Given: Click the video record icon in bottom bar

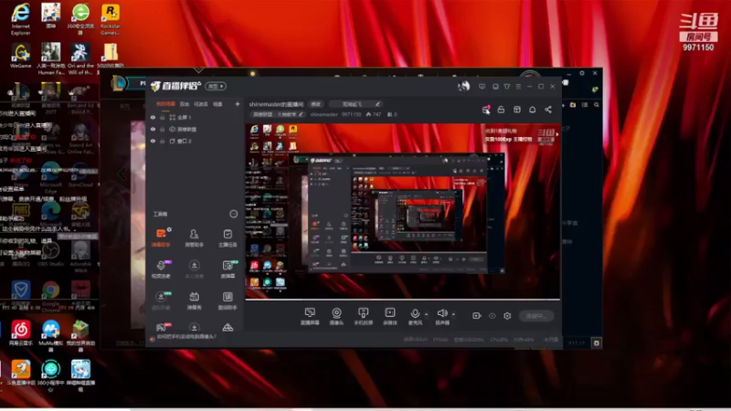Looking at the screenshot, I should 476,315.
